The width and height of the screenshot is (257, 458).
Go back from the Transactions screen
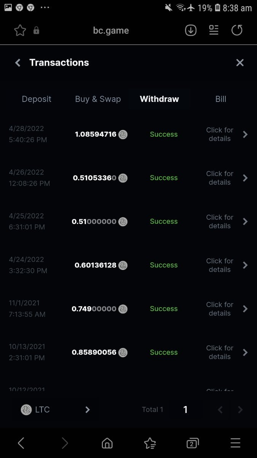click(18, 63)
